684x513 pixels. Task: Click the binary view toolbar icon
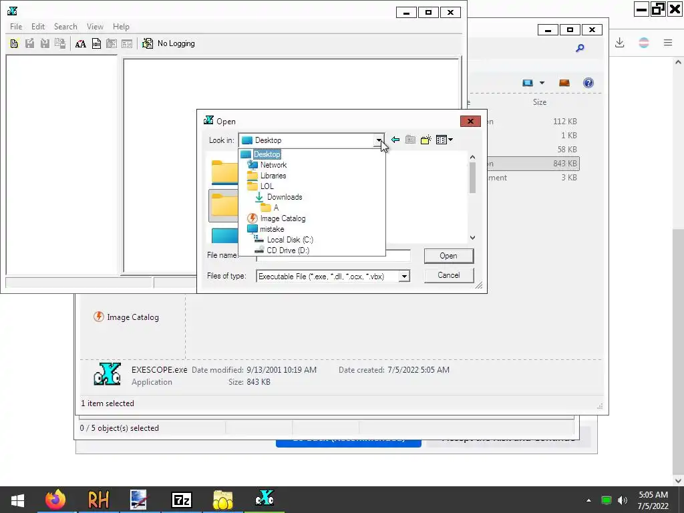(96, 43)
